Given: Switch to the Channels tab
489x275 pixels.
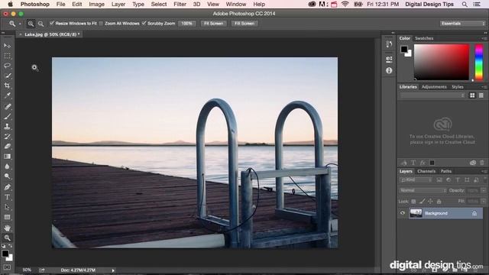Looking at the screenshot, I should pyautogui.click(x=426, y=171).
